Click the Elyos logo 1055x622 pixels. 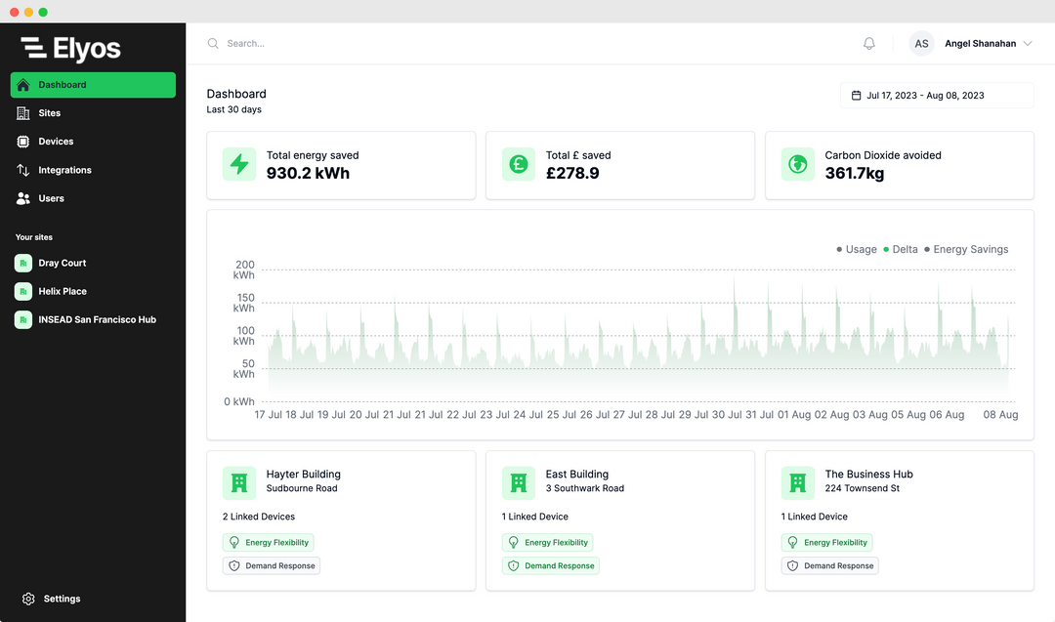68,49
